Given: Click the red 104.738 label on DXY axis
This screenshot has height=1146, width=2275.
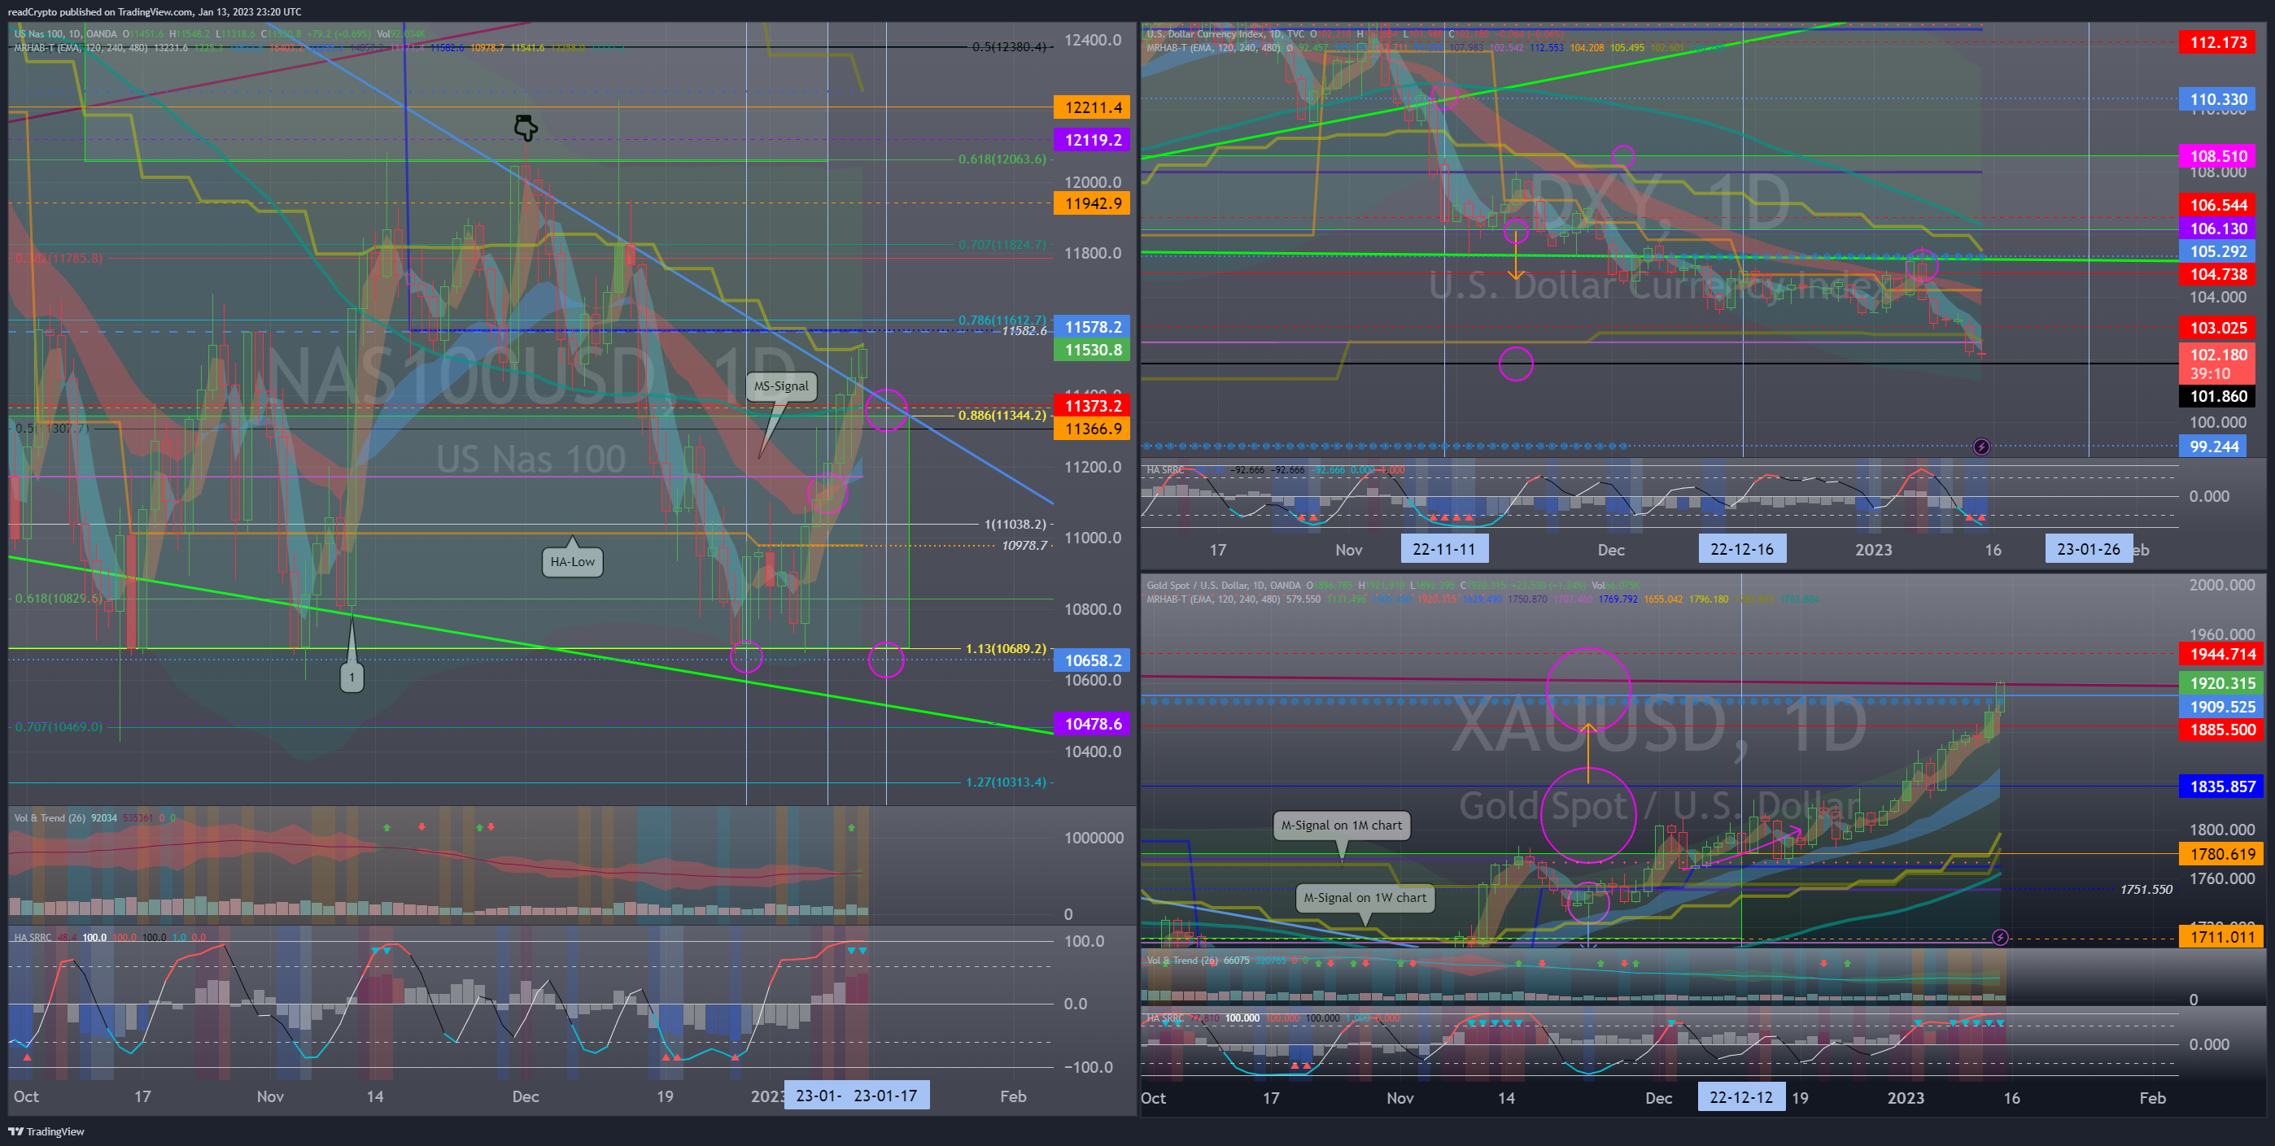Looking at the screenshot, I should click(x=2217, y=275).
